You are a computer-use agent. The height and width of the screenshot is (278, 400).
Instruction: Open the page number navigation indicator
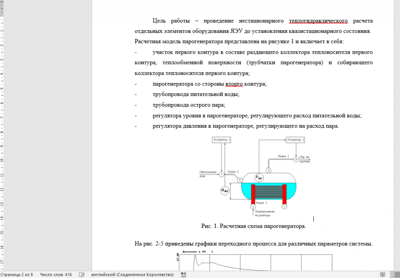coord(16,274)
